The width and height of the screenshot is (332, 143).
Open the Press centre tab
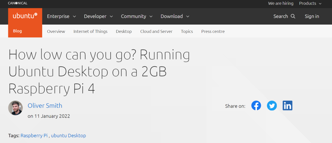pyautogui.click(x=213, y=32)
